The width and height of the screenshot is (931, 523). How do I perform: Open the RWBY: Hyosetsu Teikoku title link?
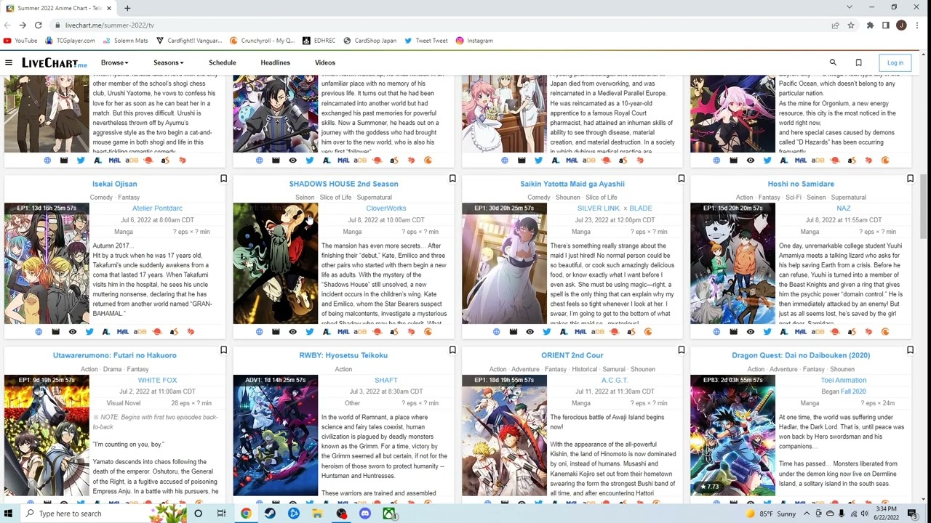click(x=343, y=355)
